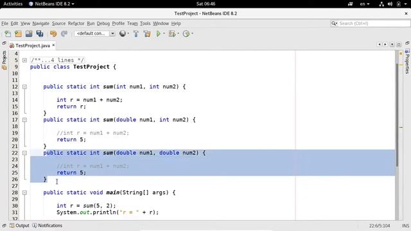Click the New File toolbar icon
The height and width of the screenshot is (231, 411).
click(x=8, y=33)
